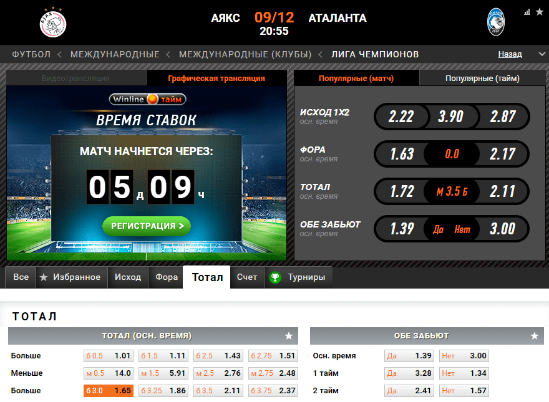Select 1 тайм Да odds 3.28
This screenshot has width=549, height=402.
point(409,373)
